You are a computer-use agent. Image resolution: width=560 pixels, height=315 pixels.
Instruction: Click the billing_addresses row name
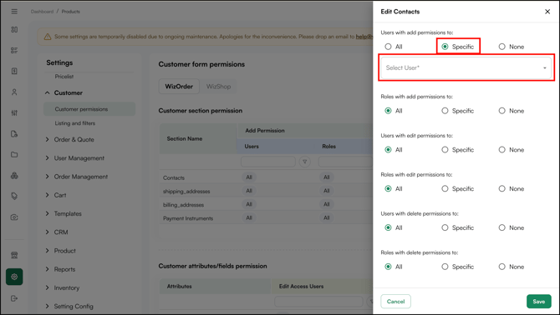(183, 205)
